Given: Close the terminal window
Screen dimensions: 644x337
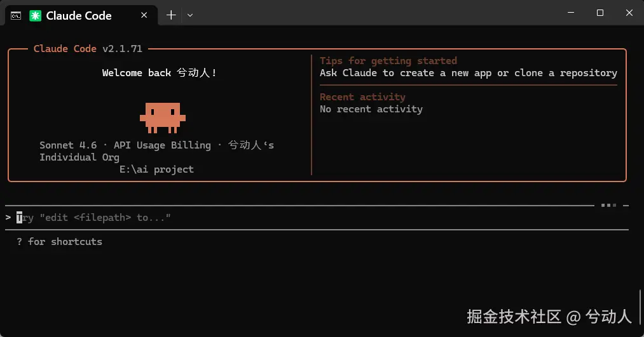Looking at the screenshot, I should (x=629, y=13).
